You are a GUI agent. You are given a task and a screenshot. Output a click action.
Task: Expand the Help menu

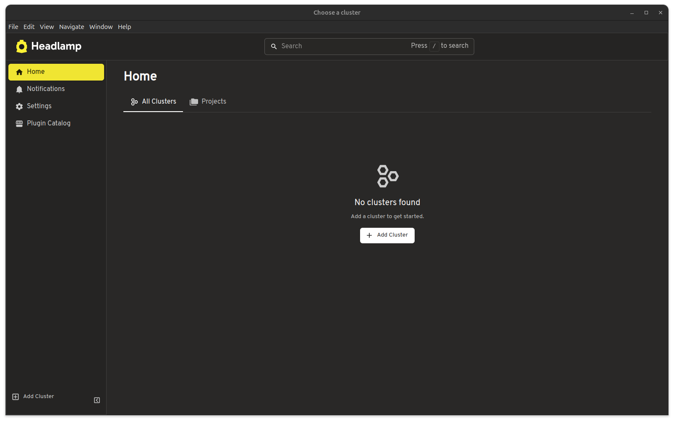[124, 27]
